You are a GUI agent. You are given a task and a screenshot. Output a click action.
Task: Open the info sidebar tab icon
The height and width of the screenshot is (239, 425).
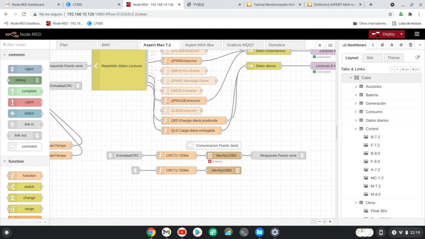pos(373,45)
